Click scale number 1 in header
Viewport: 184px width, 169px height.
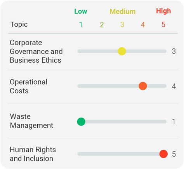tap(81, 24)
